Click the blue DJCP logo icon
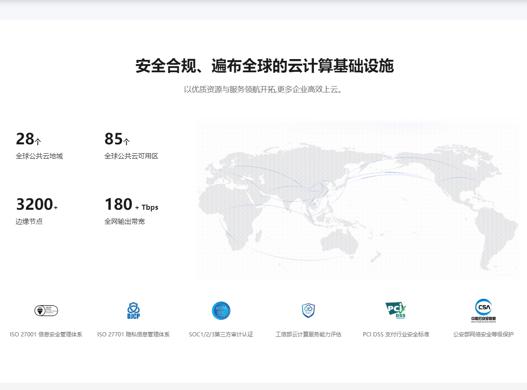 pyautogui.click(x=133, y=311)
